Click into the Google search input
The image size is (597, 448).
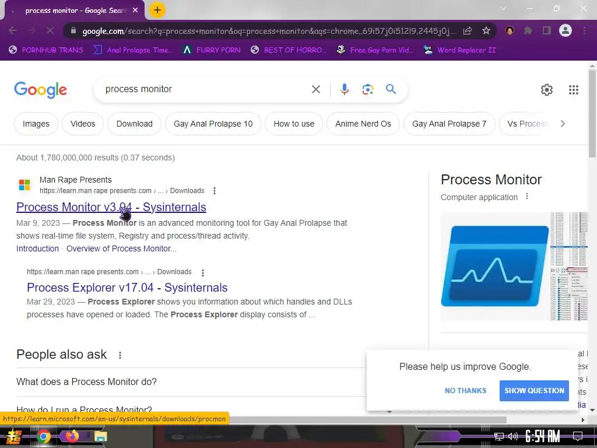coord(206,89)
